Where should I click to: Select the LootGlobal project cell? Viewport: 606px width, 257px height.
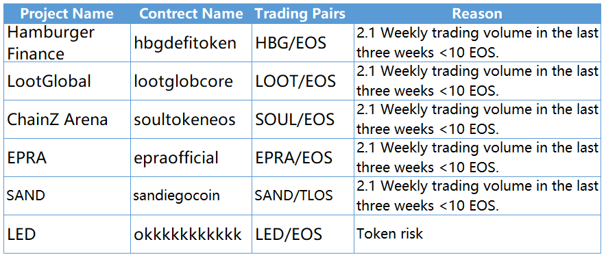click(67, 81)
